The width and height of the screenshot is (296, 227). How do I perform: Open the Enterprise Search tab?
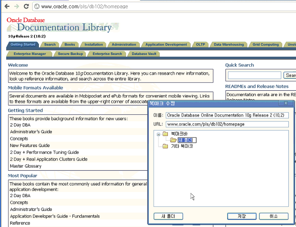107,54
